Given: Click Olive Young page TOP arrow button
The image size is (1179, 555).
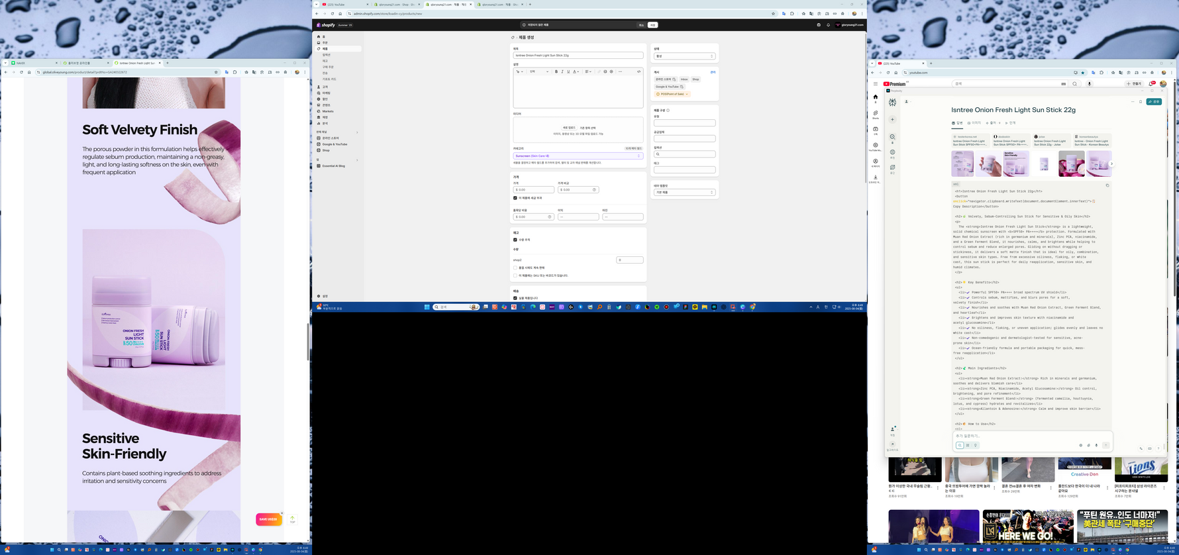Looking at the screenshot, I should (292, 519).
